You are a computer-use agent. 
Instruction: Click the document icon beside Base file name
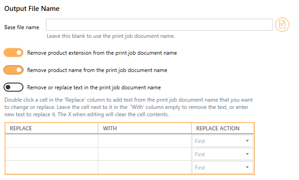(x=282, y=25)
